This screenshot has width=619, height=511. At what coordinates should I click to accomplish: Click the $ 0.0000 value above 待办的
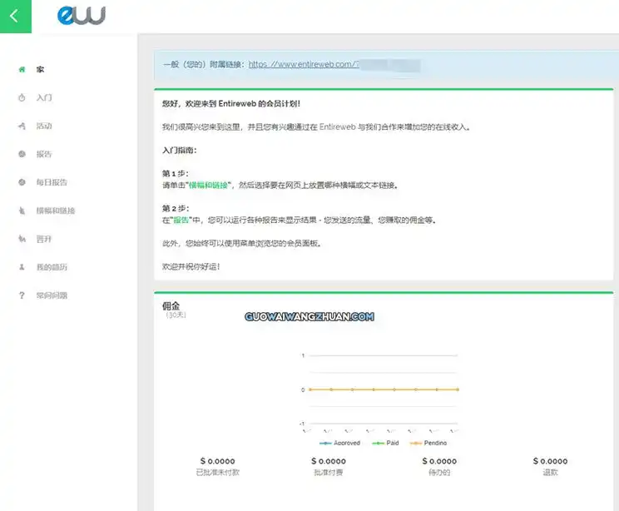pos(439,461)
